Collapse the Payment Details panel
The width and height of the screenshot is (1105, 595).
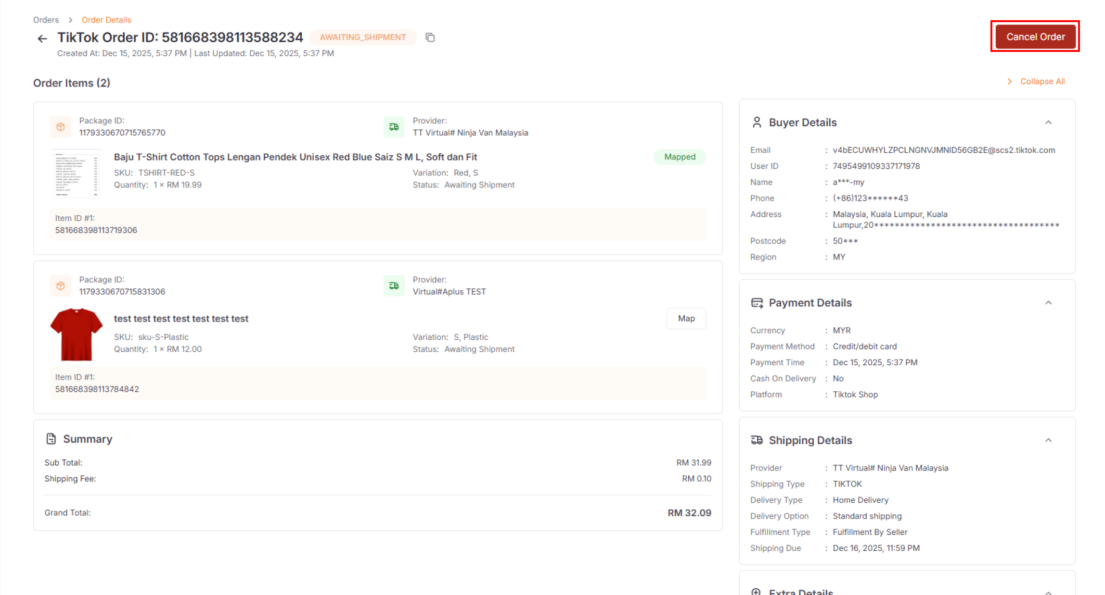click(x=1048, y=303)
